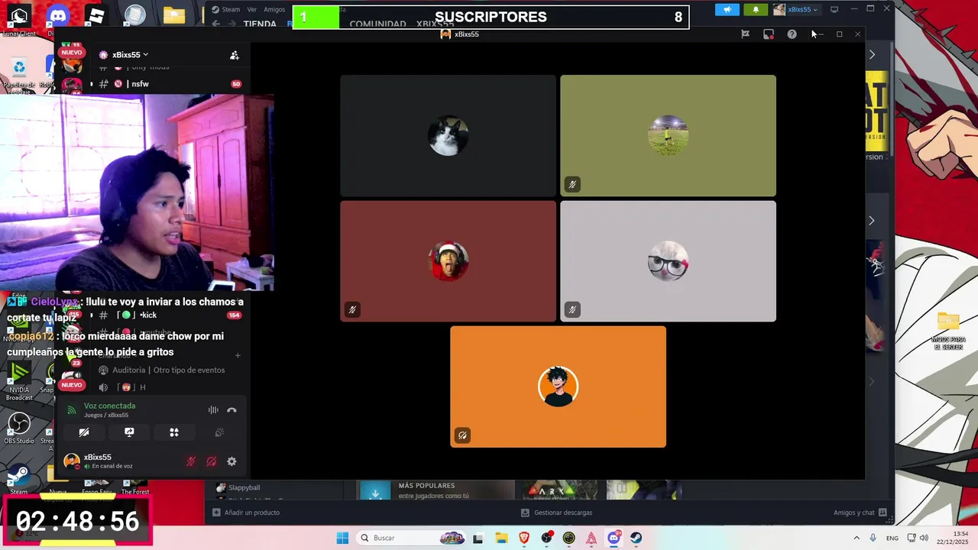Go back with Steam back arrow
978x550 pixels.
point(216,24)
